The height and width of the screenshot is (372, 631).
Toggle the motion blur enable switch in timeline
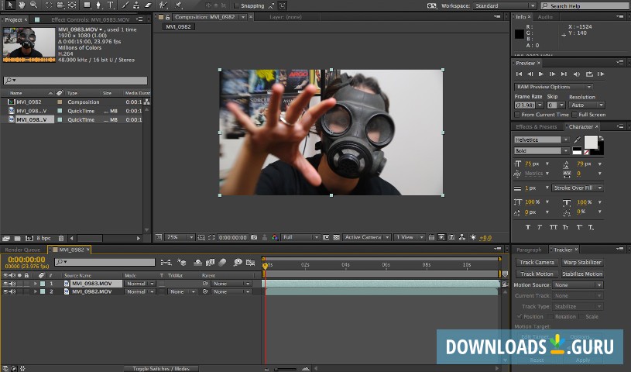click(222, 263)
